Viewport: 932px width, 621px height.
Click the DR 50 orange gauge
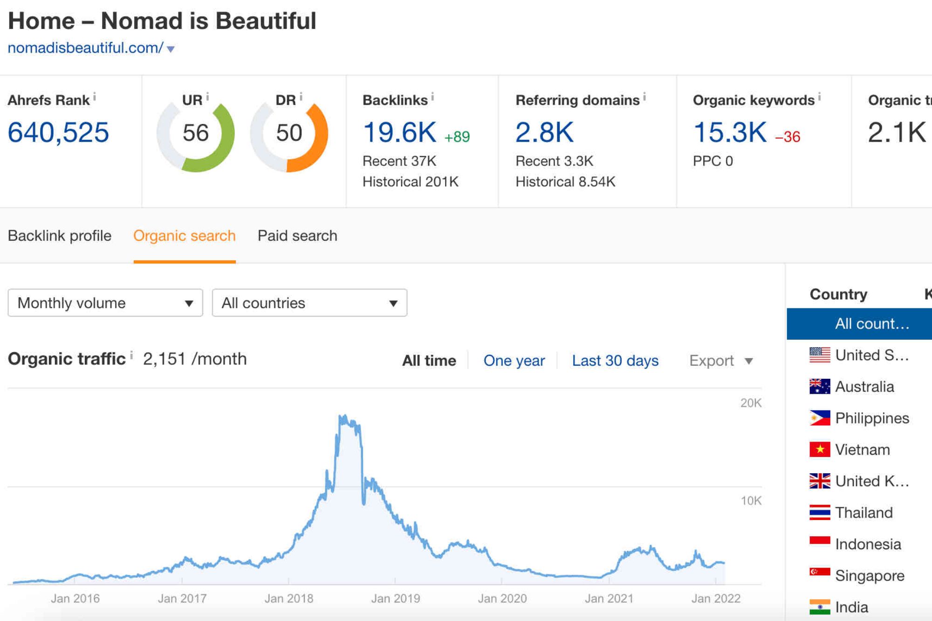(289, 133)
